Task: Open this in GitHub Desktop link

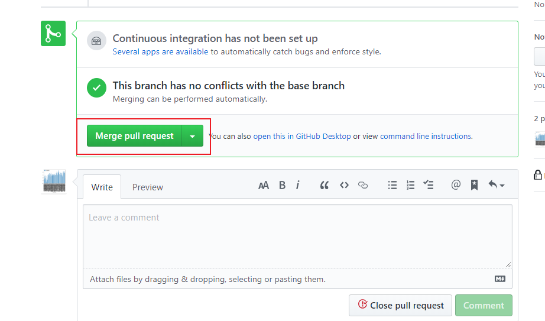Action: click(302, 137)
